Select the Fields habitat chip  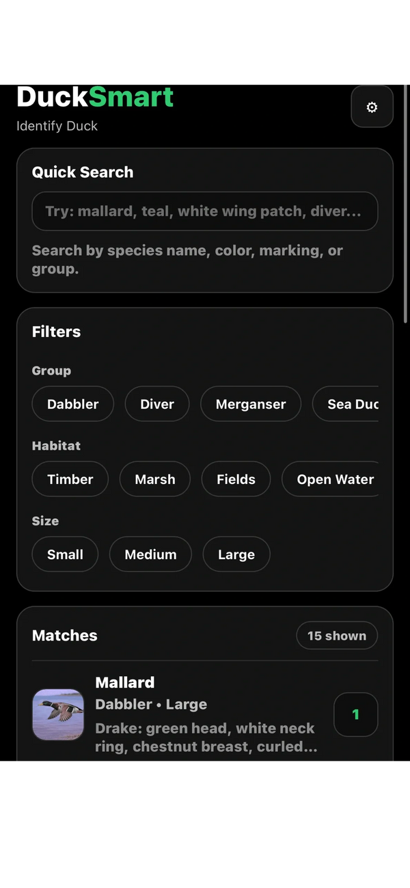click(x=236, y=479)
